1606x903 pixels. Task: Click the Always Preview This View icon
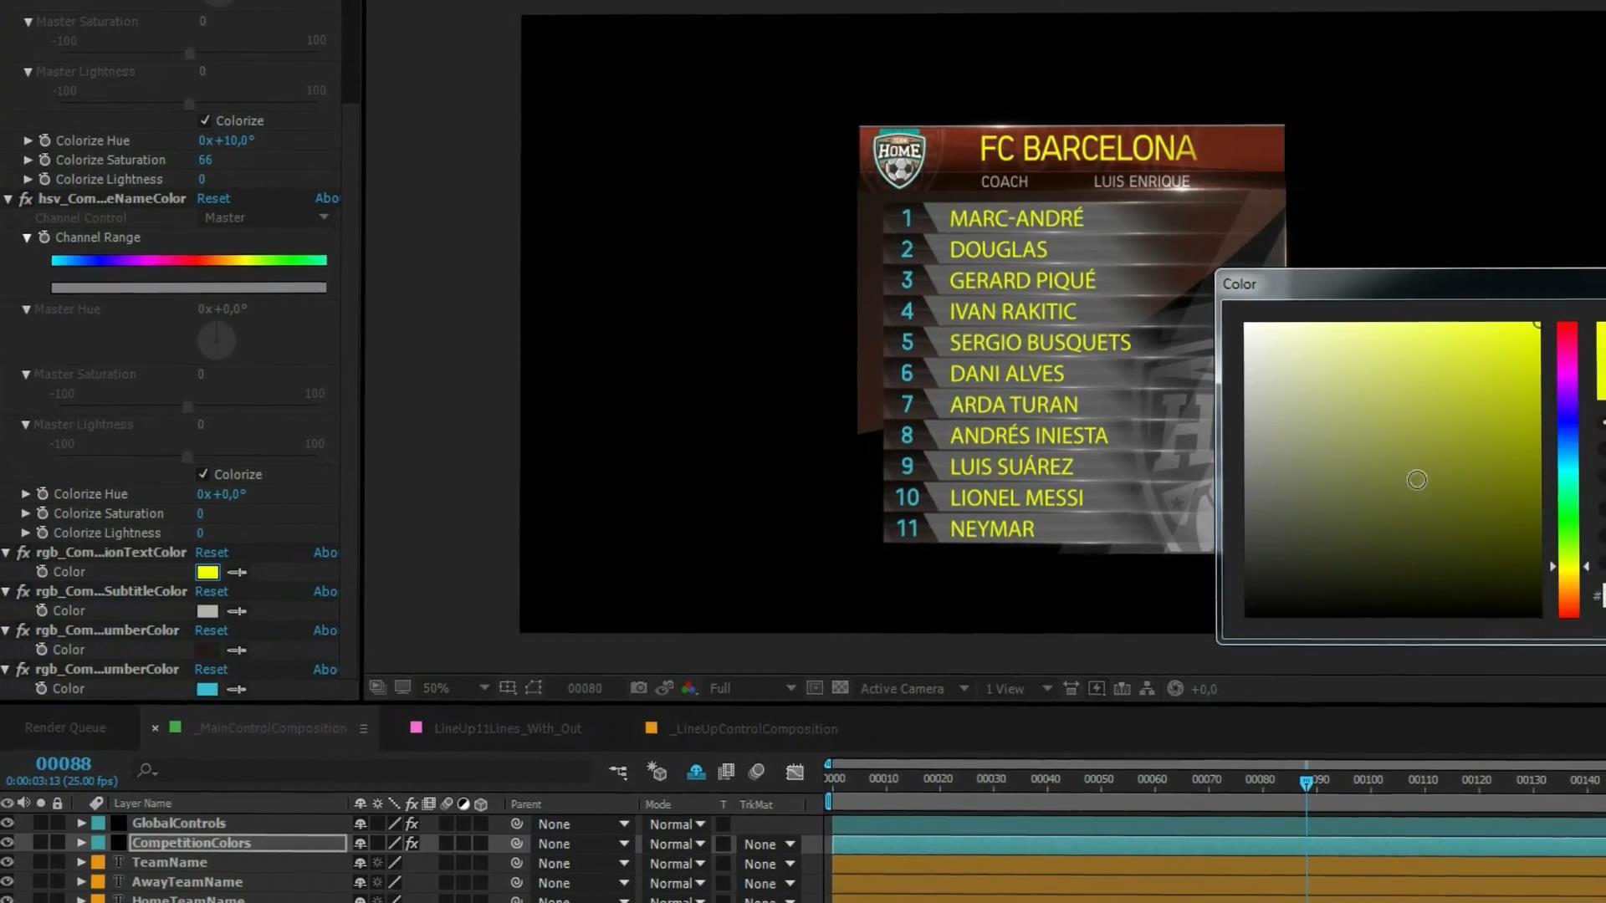tap(378, 687)
